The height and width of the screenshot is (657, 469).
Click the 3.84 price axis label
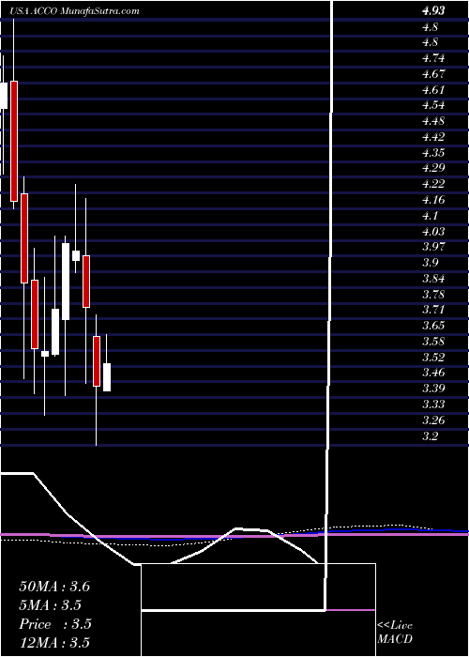[433, 279]
